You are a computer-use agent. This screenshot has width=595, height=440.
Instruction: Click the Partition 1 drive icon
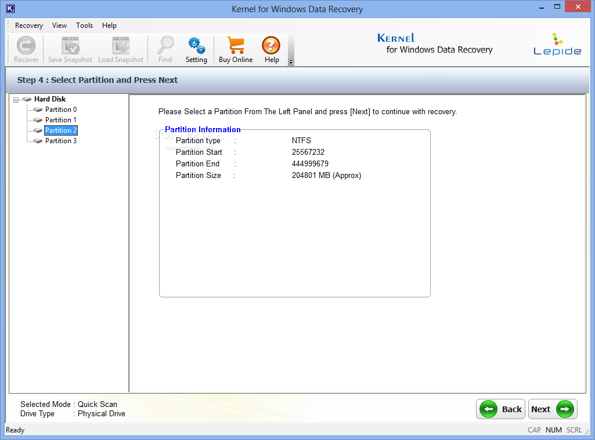click(38, 120)
